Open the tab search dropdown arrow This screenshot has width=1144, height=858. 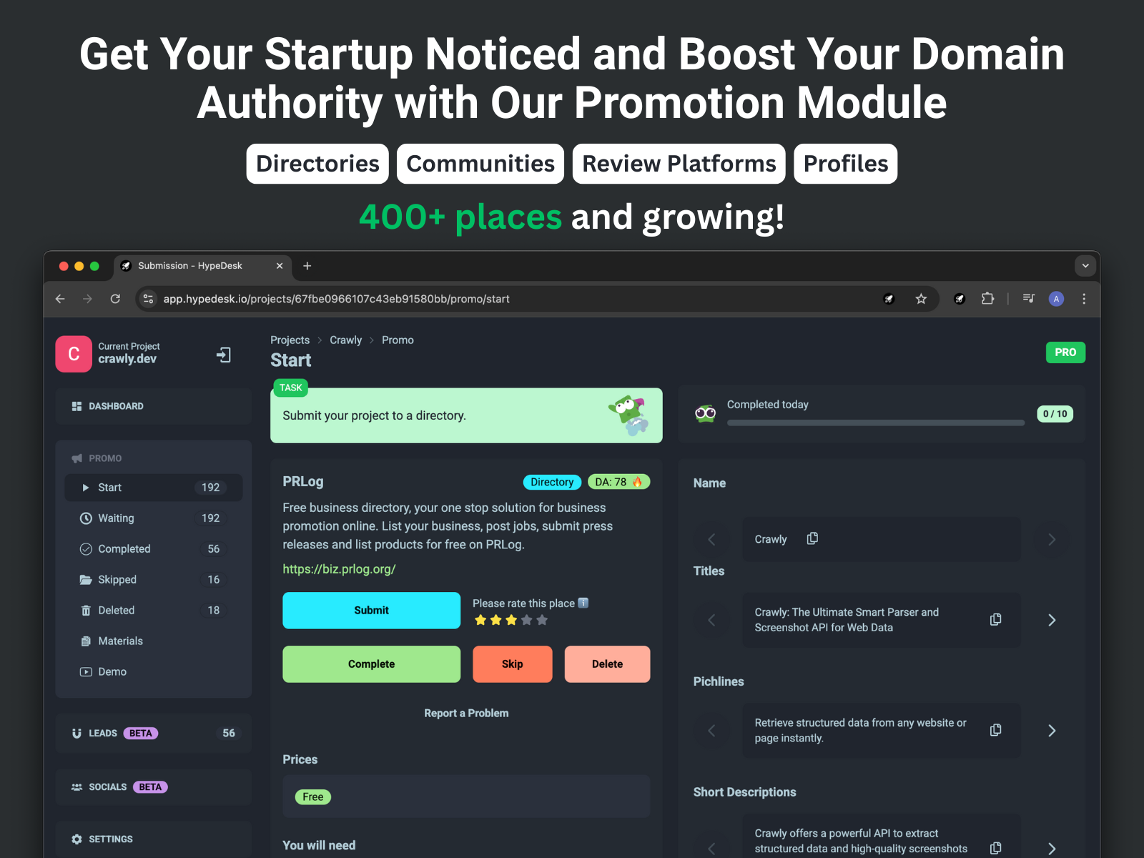[1085, 266]
